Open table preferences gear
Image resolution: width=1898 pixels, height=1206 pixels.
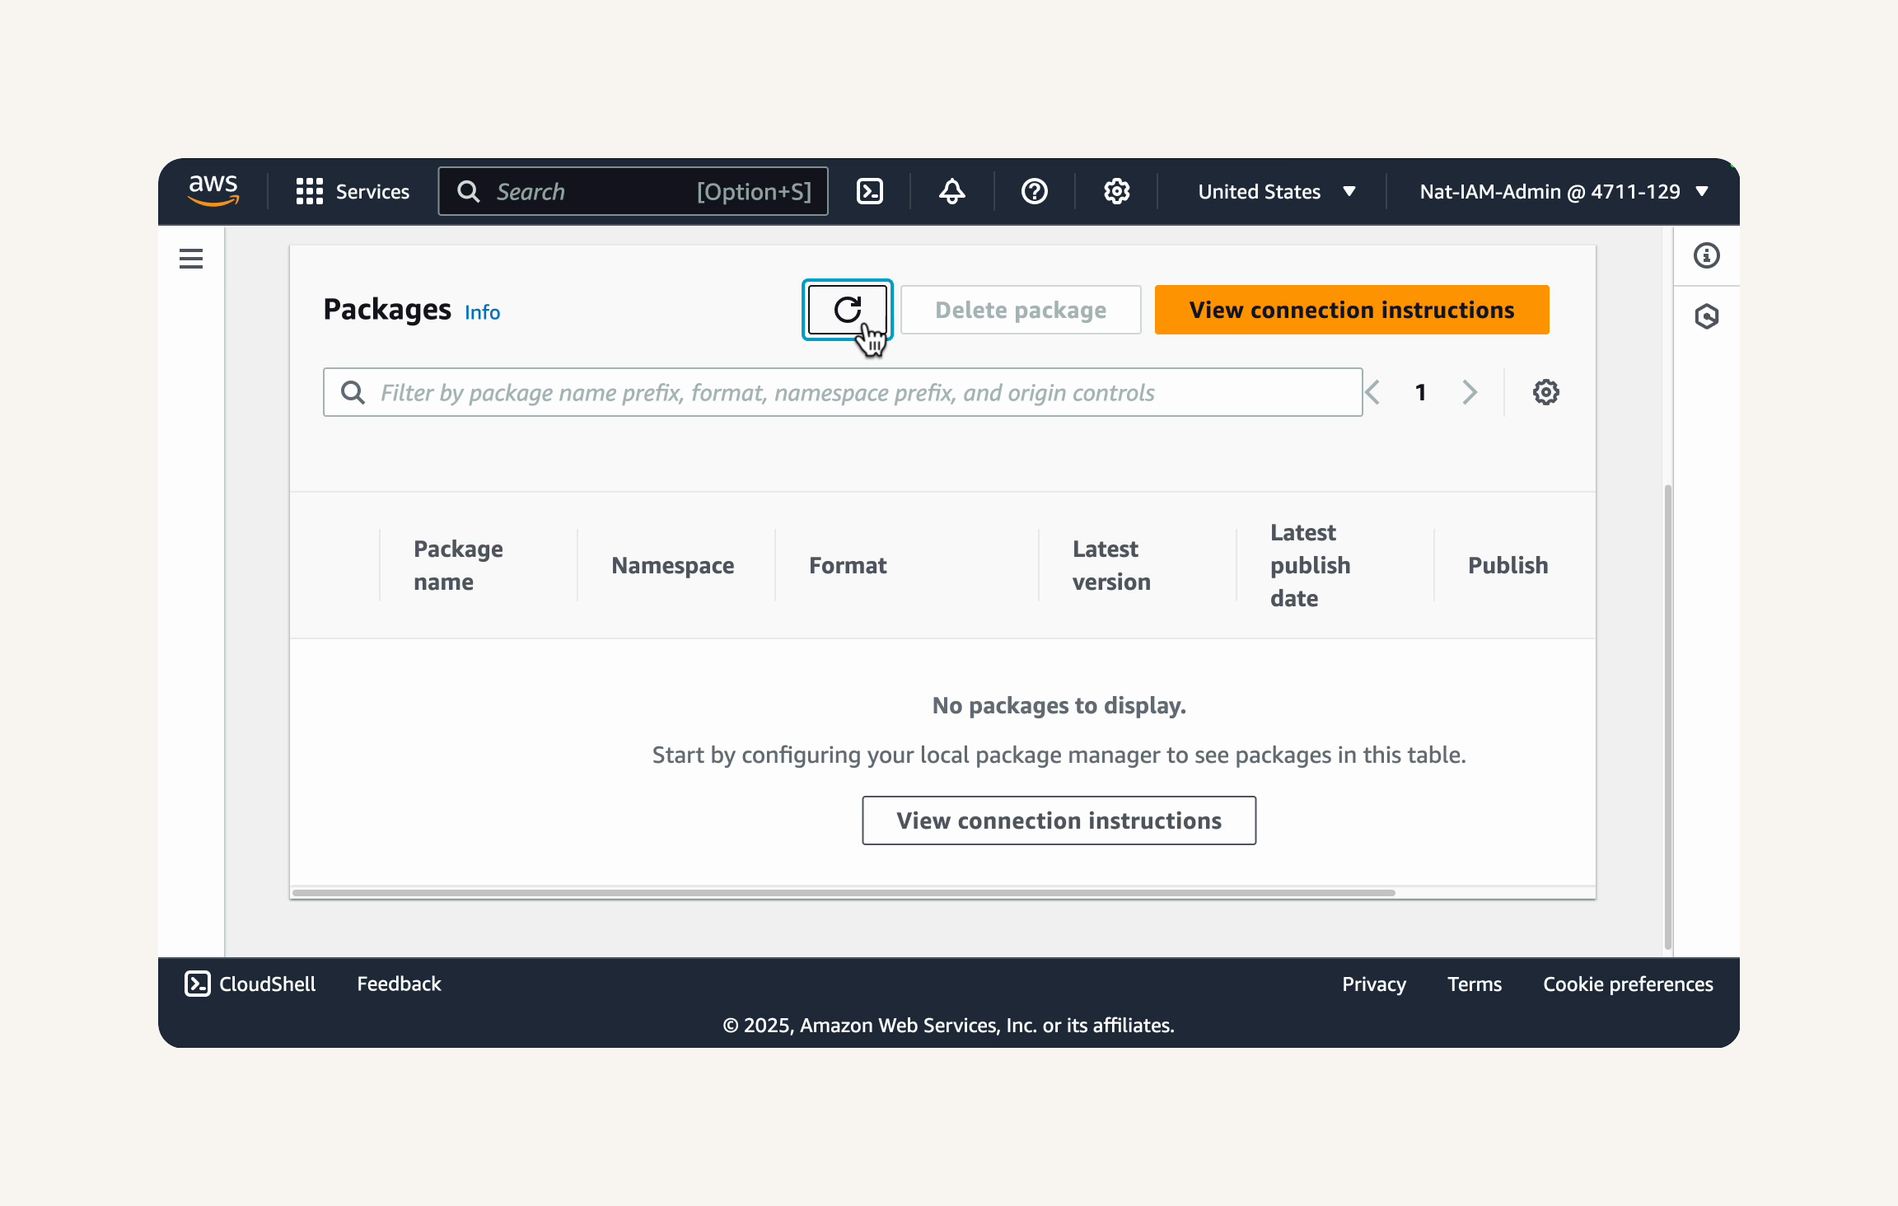[x=1546, y=392]
